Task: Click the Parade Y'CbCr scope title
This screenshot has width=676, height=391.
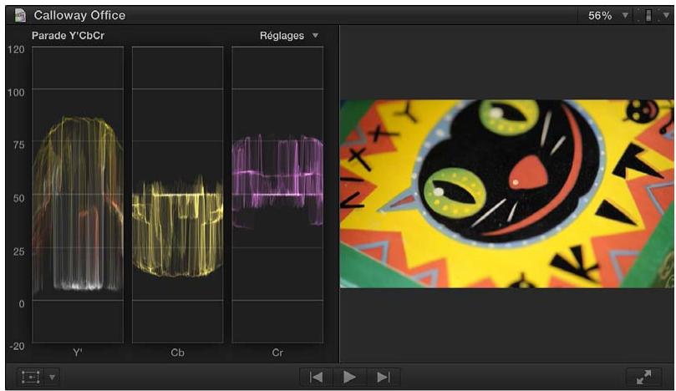Action: (x=69, y=36)
